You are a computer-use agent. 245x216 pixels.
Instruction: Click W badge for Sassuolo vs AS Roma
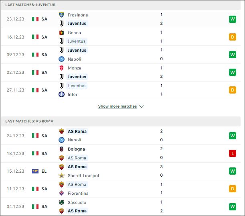pos(233,206)
